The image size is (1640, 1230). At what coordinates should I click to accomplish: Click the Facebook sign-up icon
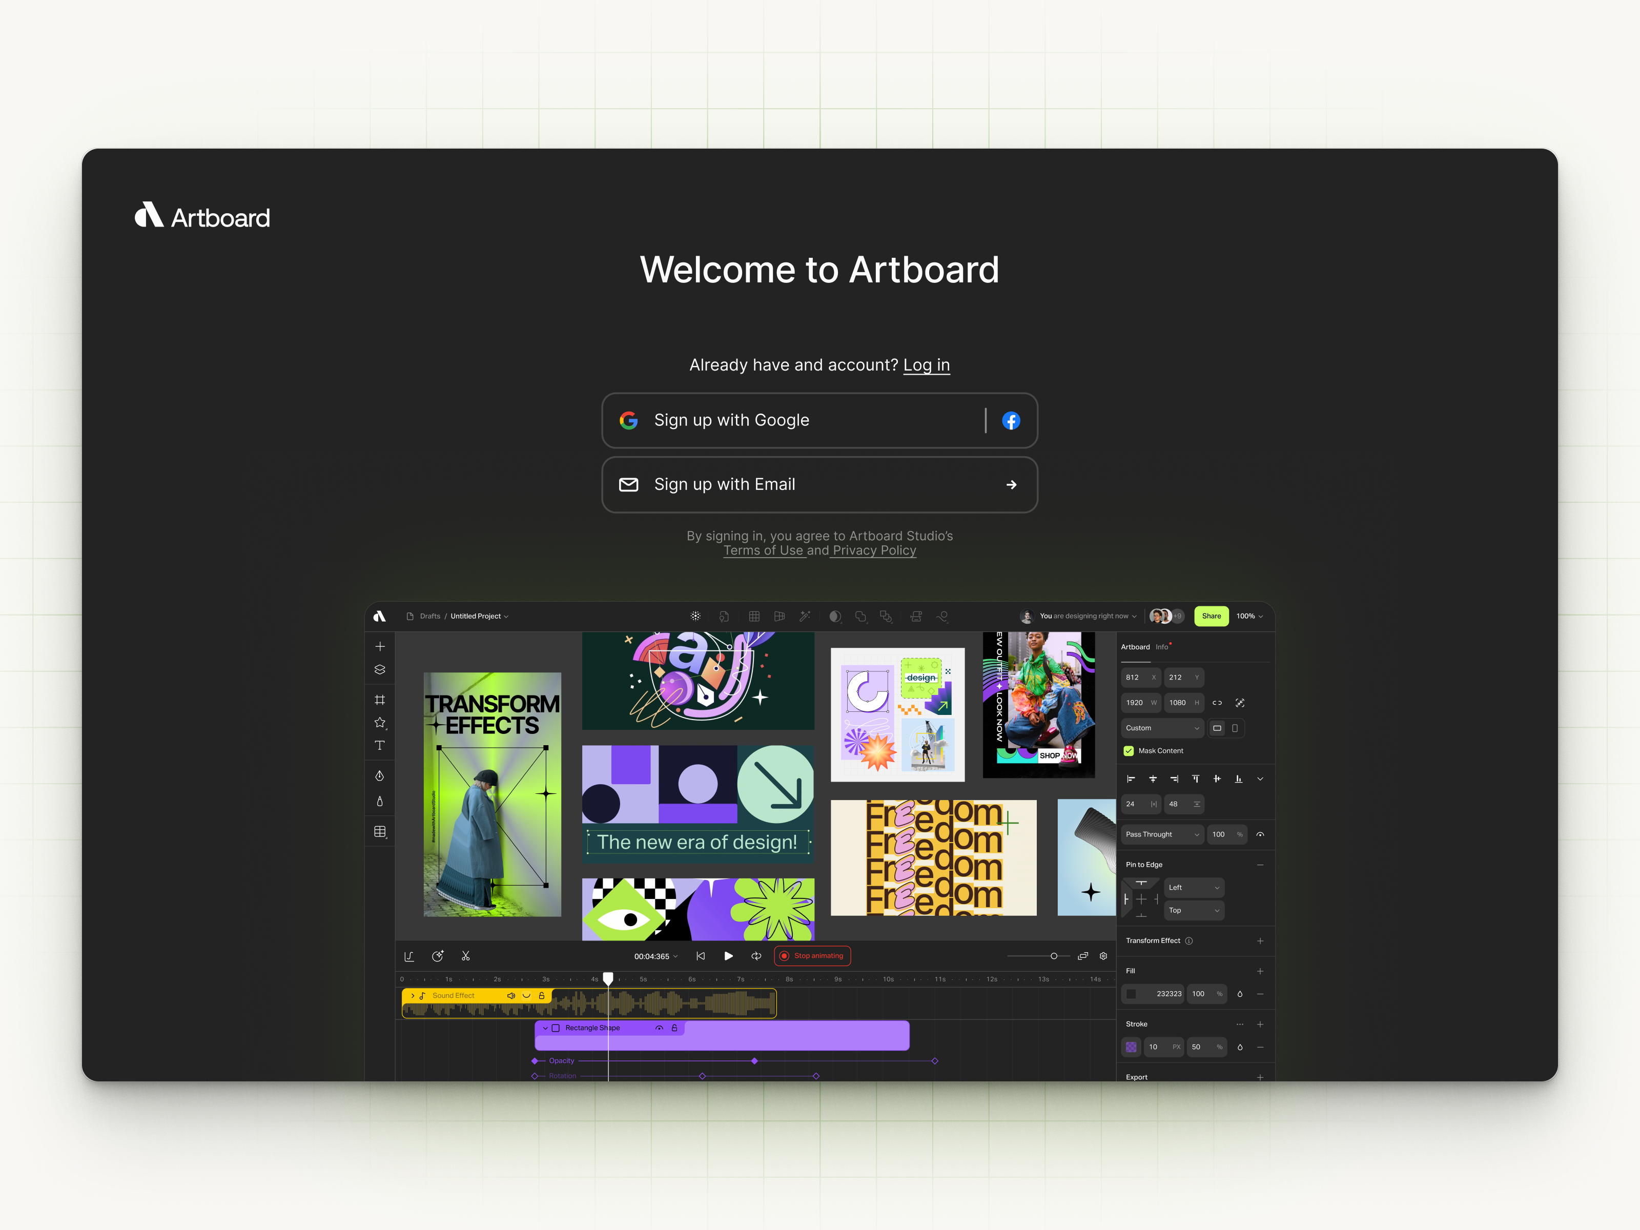[x=1011, y=420]
